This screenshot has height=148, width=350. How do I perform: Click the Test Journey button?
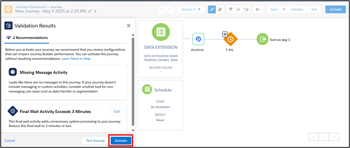(x=96, y=141)
